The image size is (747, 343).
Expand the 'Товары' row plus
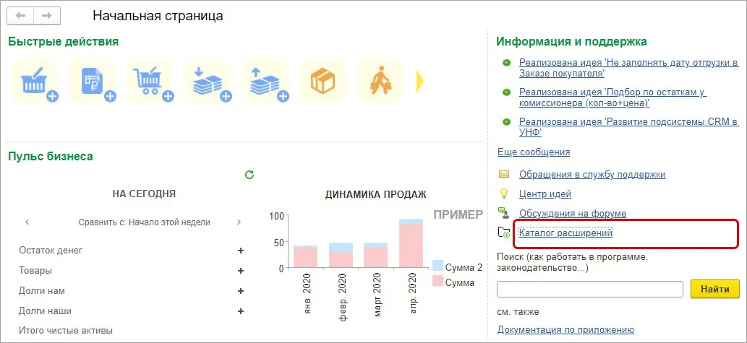coord(241,271)
